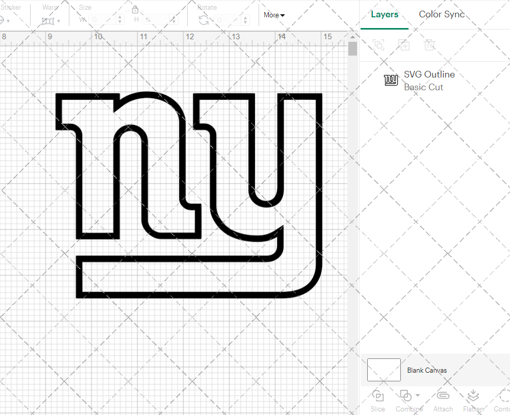
Task: Select the SVG Outline Basic Cut layer
Action: click(429, 80)
